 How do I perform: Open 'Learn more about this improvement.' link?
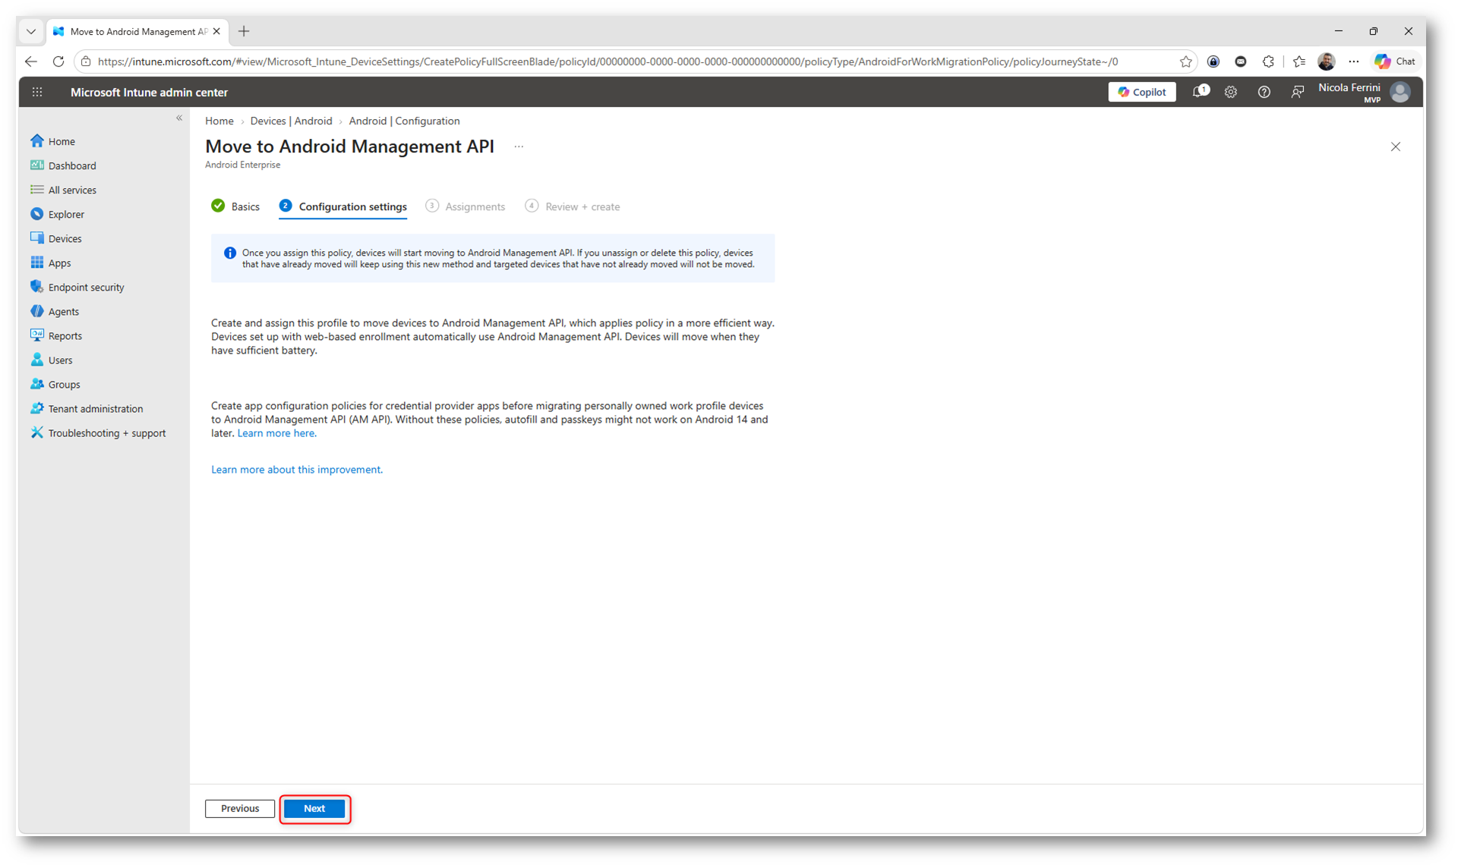click(297, 470)
